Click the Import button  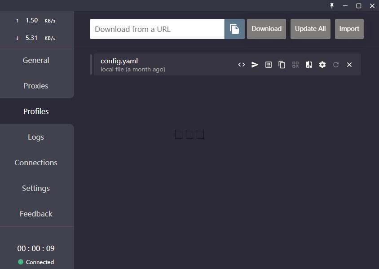pyautogui.click(x=349, y=29)
